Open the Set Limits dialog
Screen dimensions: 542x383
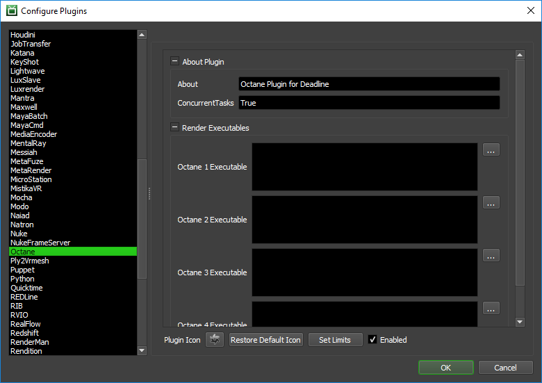(x=336, y=340)
